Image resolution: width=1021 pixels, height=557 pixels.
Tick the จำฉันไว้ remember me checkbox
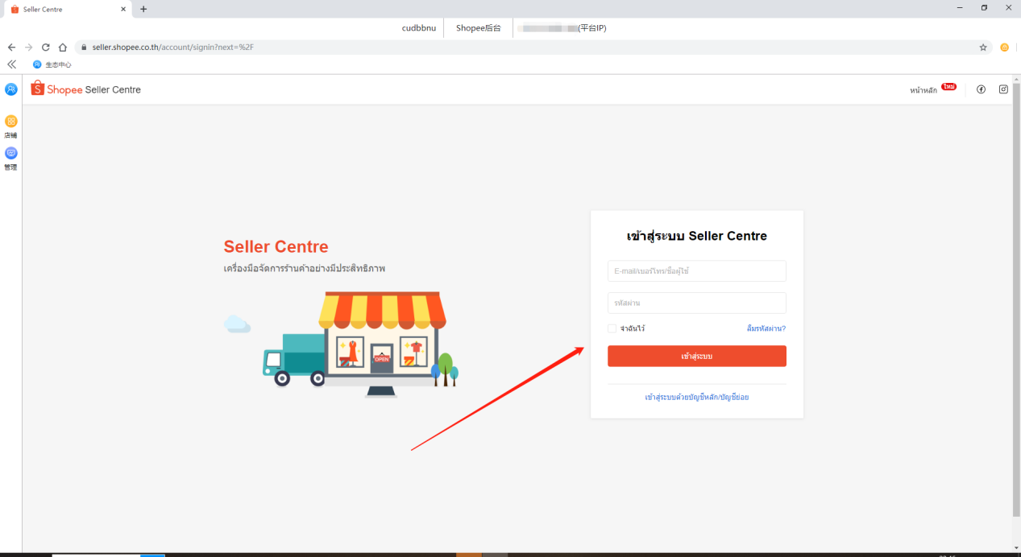point(612,328)
